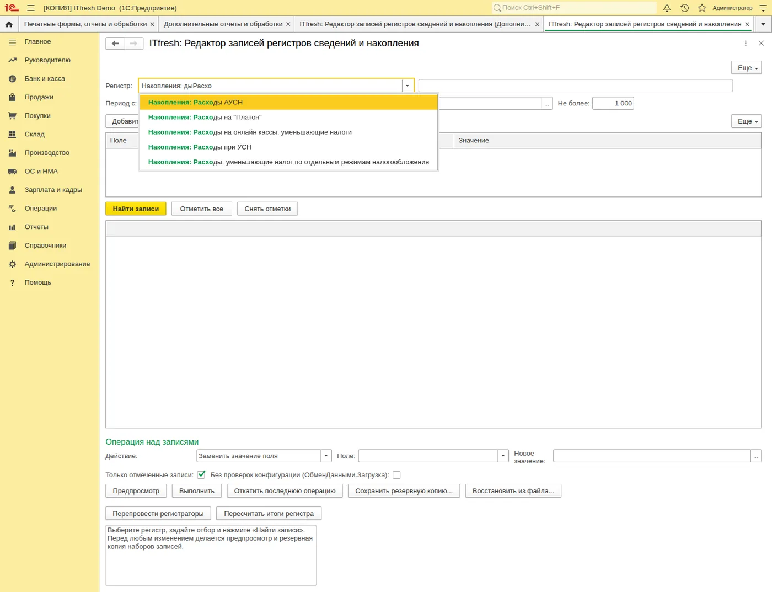Click Пересчитать итоги регистра button
Image resolution: width=772 pixels, height=592 pixels.
click(269, 514)
